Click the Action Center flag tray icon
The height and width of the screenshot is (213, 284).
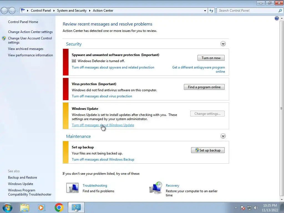243,208
